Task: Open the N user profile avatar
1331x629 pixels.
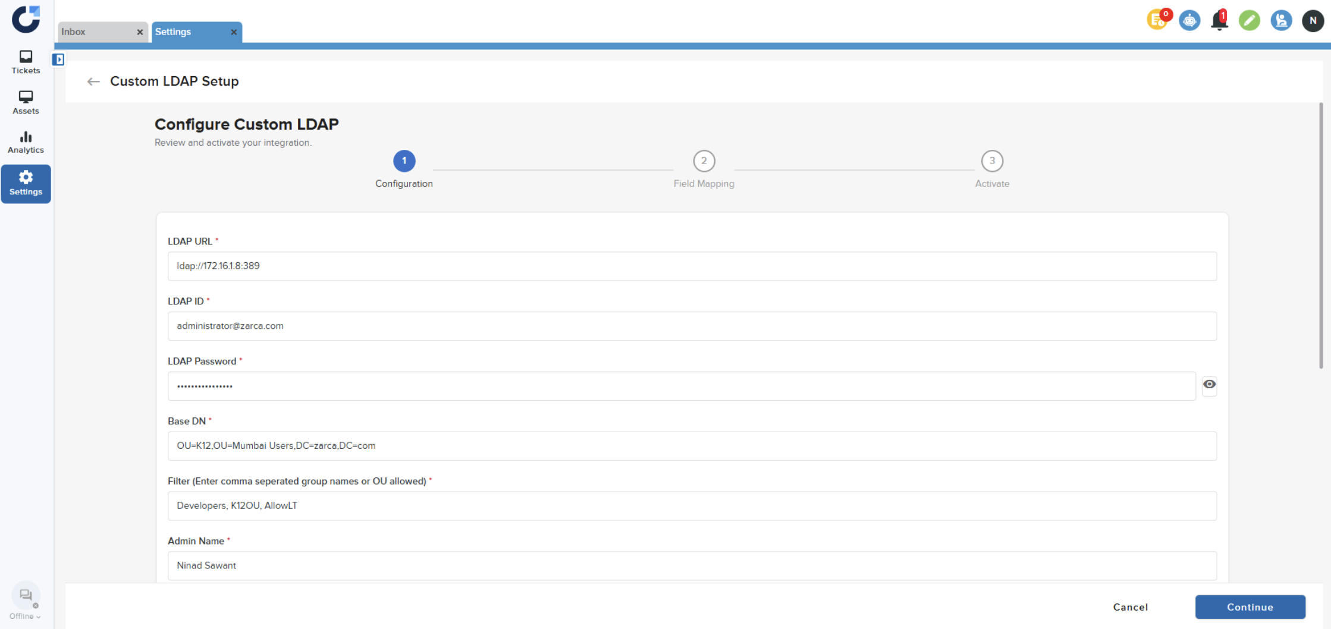Action: (1313, 21)
